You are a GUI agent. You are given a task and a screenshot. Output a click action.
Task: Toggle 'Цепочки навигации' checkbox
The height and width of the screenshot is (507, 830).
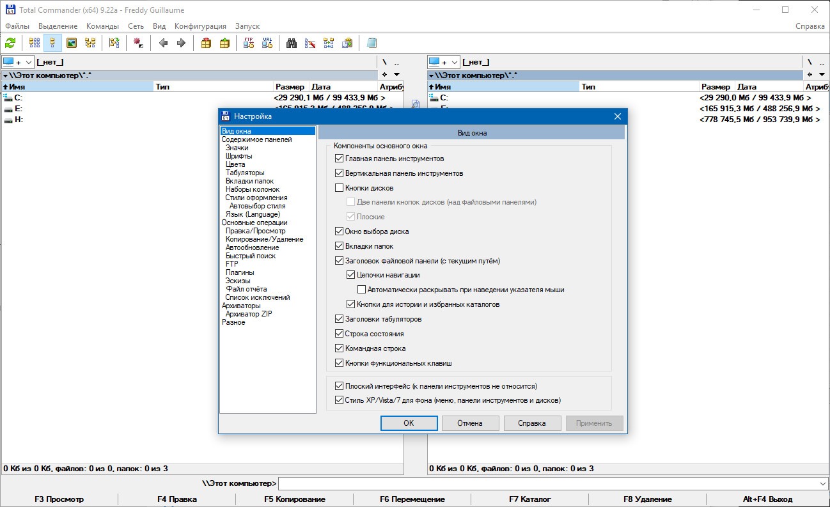pos(351,275)
